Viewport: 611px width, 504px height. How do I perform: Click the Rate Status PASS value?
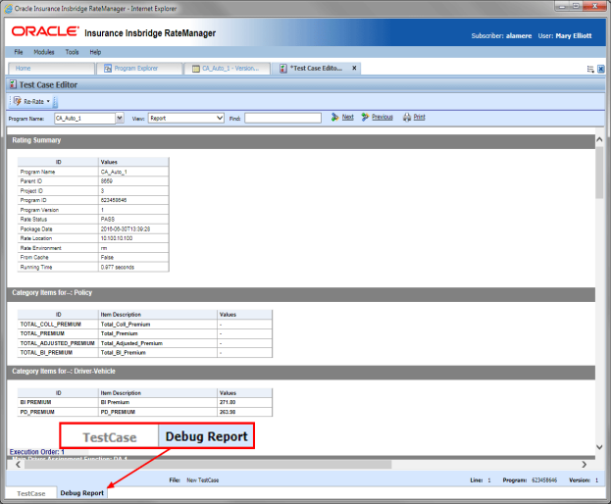click(108, 220)
